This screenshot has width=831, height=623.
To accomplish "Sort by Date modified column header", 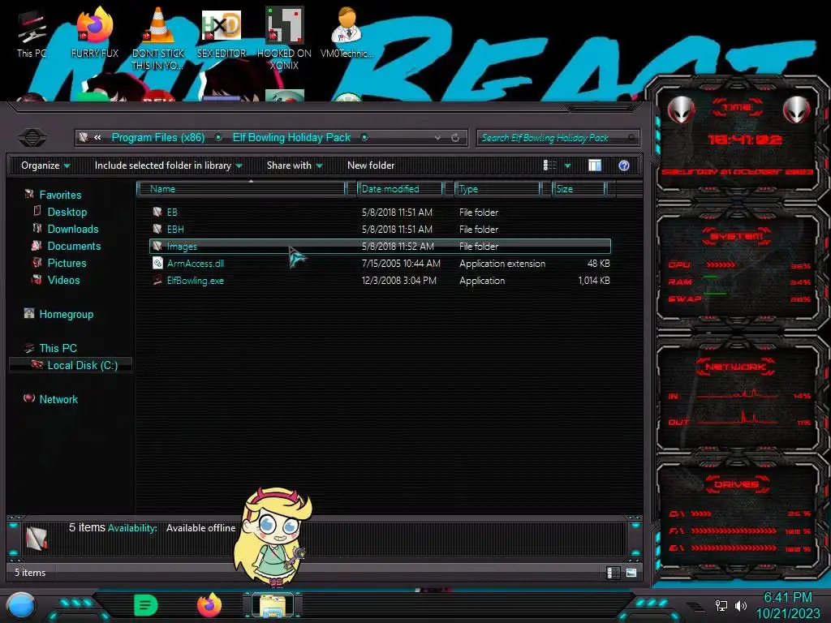I will [401, 188].
